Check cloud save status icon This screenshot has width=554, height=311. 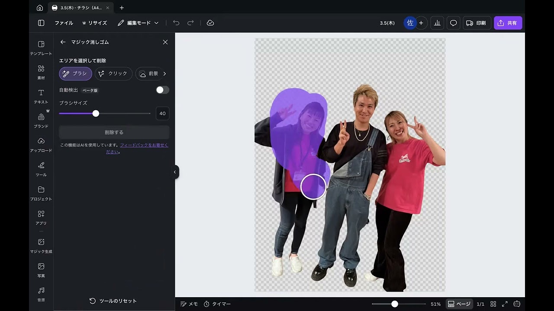[x=210, y=23]
